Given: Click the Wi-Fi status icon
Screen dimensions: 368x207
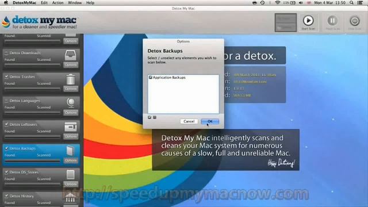Looking at the screenshot, I should coord(278,3).
